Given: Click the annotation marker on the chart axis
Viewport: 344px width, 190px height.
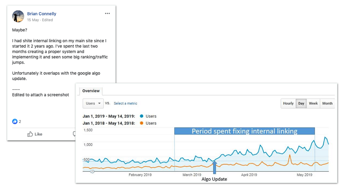Looking at the screenshot, I should coord(92,171).
